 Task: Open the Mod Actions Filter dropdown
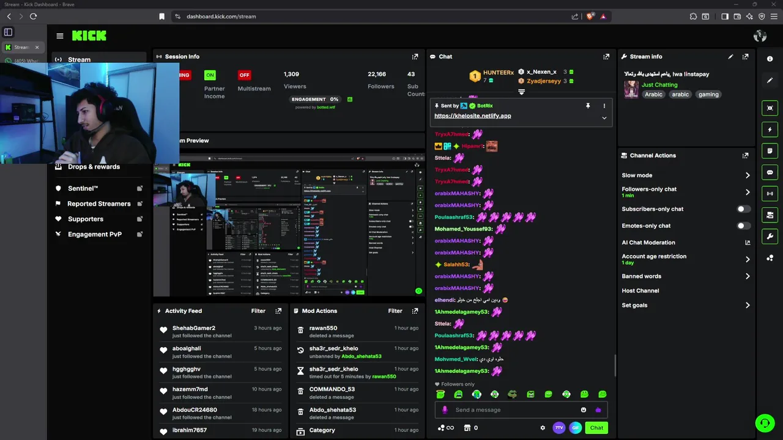395,310
